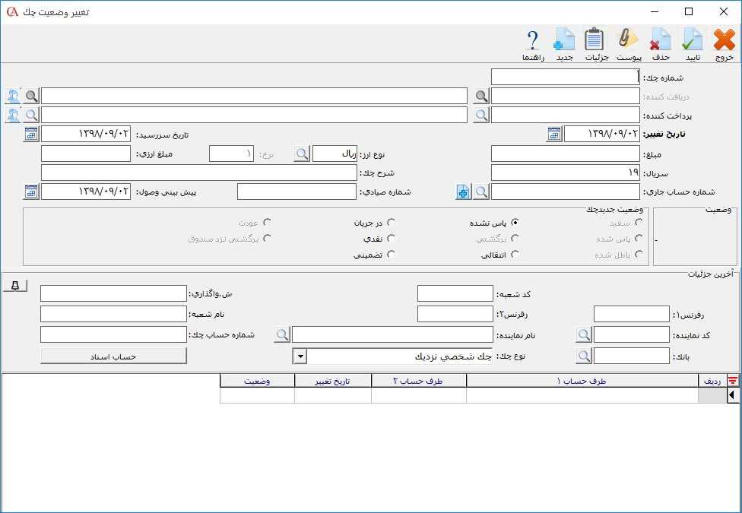Click the حذف (Delete) toolbar icon
742x513 pixels.
[x=661, y=41]
